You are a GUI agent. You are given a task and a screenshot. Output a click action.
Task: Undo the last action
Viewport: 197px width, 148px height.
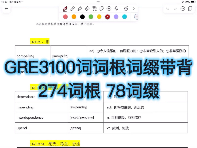click(167, 9)
